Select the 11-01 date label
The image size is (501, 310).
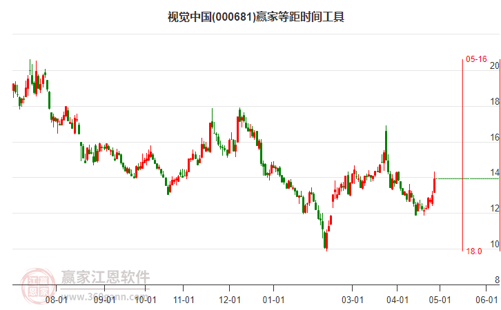(184, 300)
